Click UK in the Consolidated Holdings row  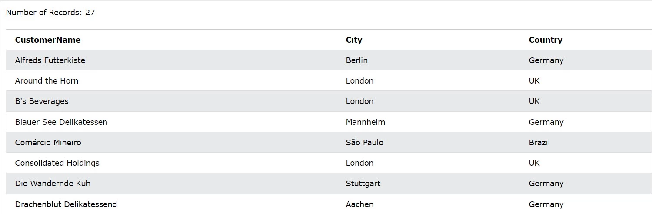pyautogui.click(x=534, y=163)
